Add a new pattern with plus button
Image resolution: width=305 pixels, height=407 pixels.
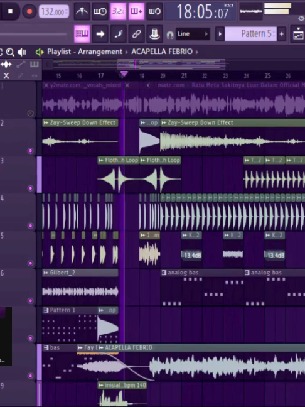point(281,34)
